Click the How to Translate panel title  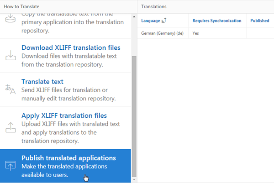(x=21, y=7)
